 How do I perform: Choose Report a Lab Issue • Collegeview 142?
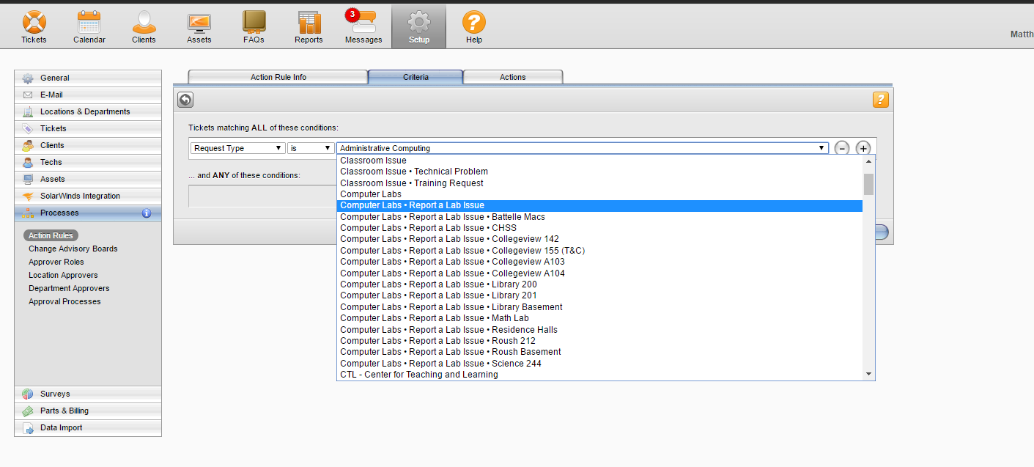click(x=599, y=239)
